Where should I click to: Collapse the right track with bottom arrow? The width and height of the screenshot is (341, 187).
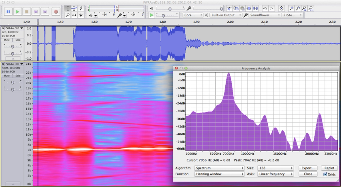[13, 184]
